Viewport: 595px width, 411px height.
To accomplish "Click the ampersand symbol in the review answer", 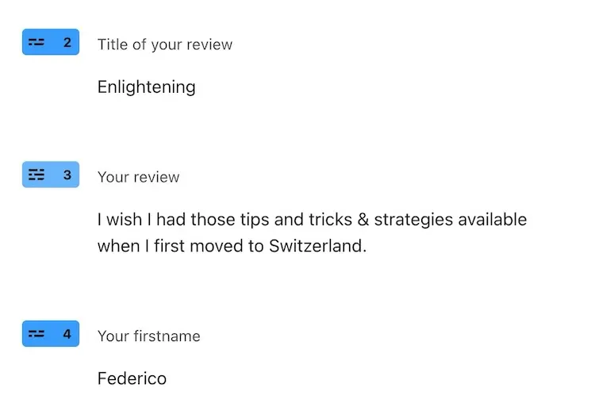I will click(363, 220).
